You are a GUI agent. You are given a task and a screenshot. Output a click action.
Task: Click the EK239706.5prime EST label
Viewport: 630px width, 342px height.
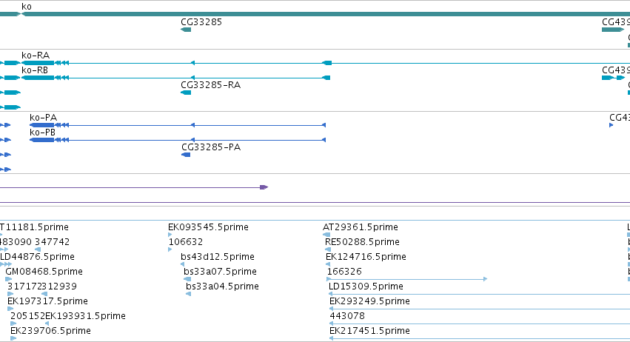pos(50,331)
